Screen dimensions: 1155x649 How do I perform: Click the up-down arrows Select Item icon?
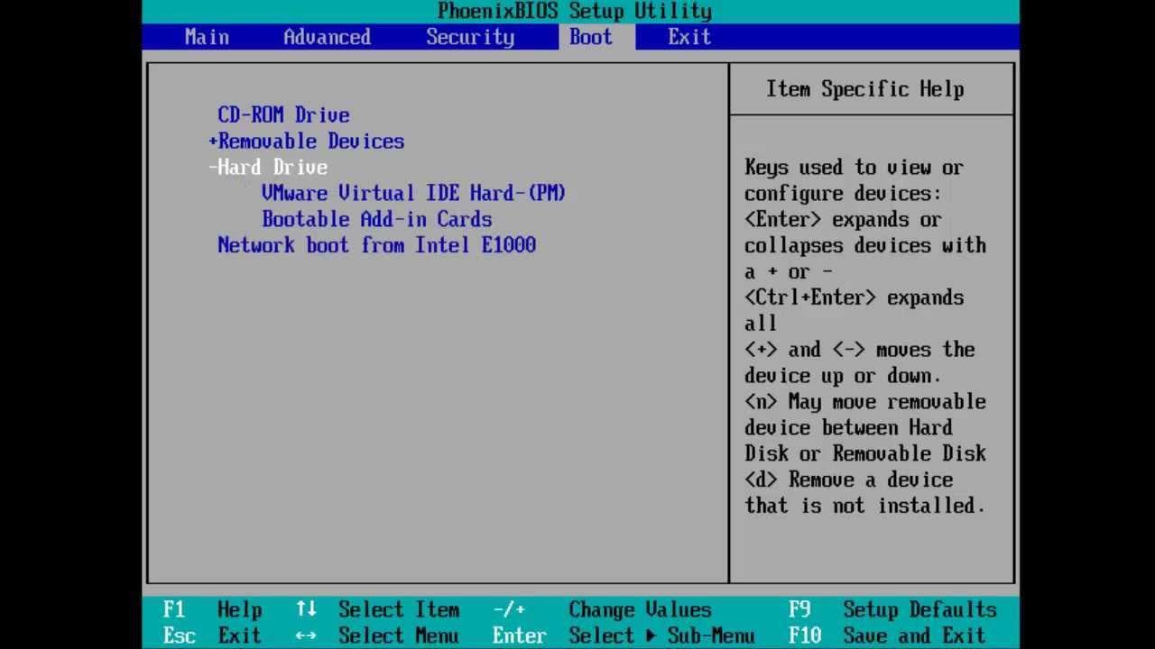[x=306, y=610]
